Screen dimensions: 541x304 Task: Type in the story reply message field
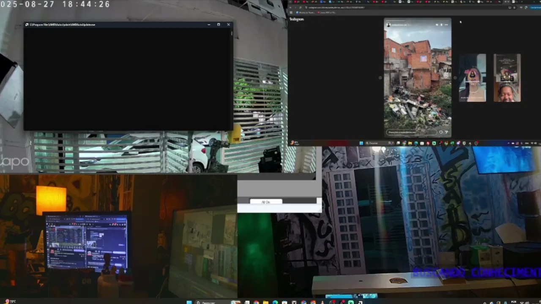412,132
